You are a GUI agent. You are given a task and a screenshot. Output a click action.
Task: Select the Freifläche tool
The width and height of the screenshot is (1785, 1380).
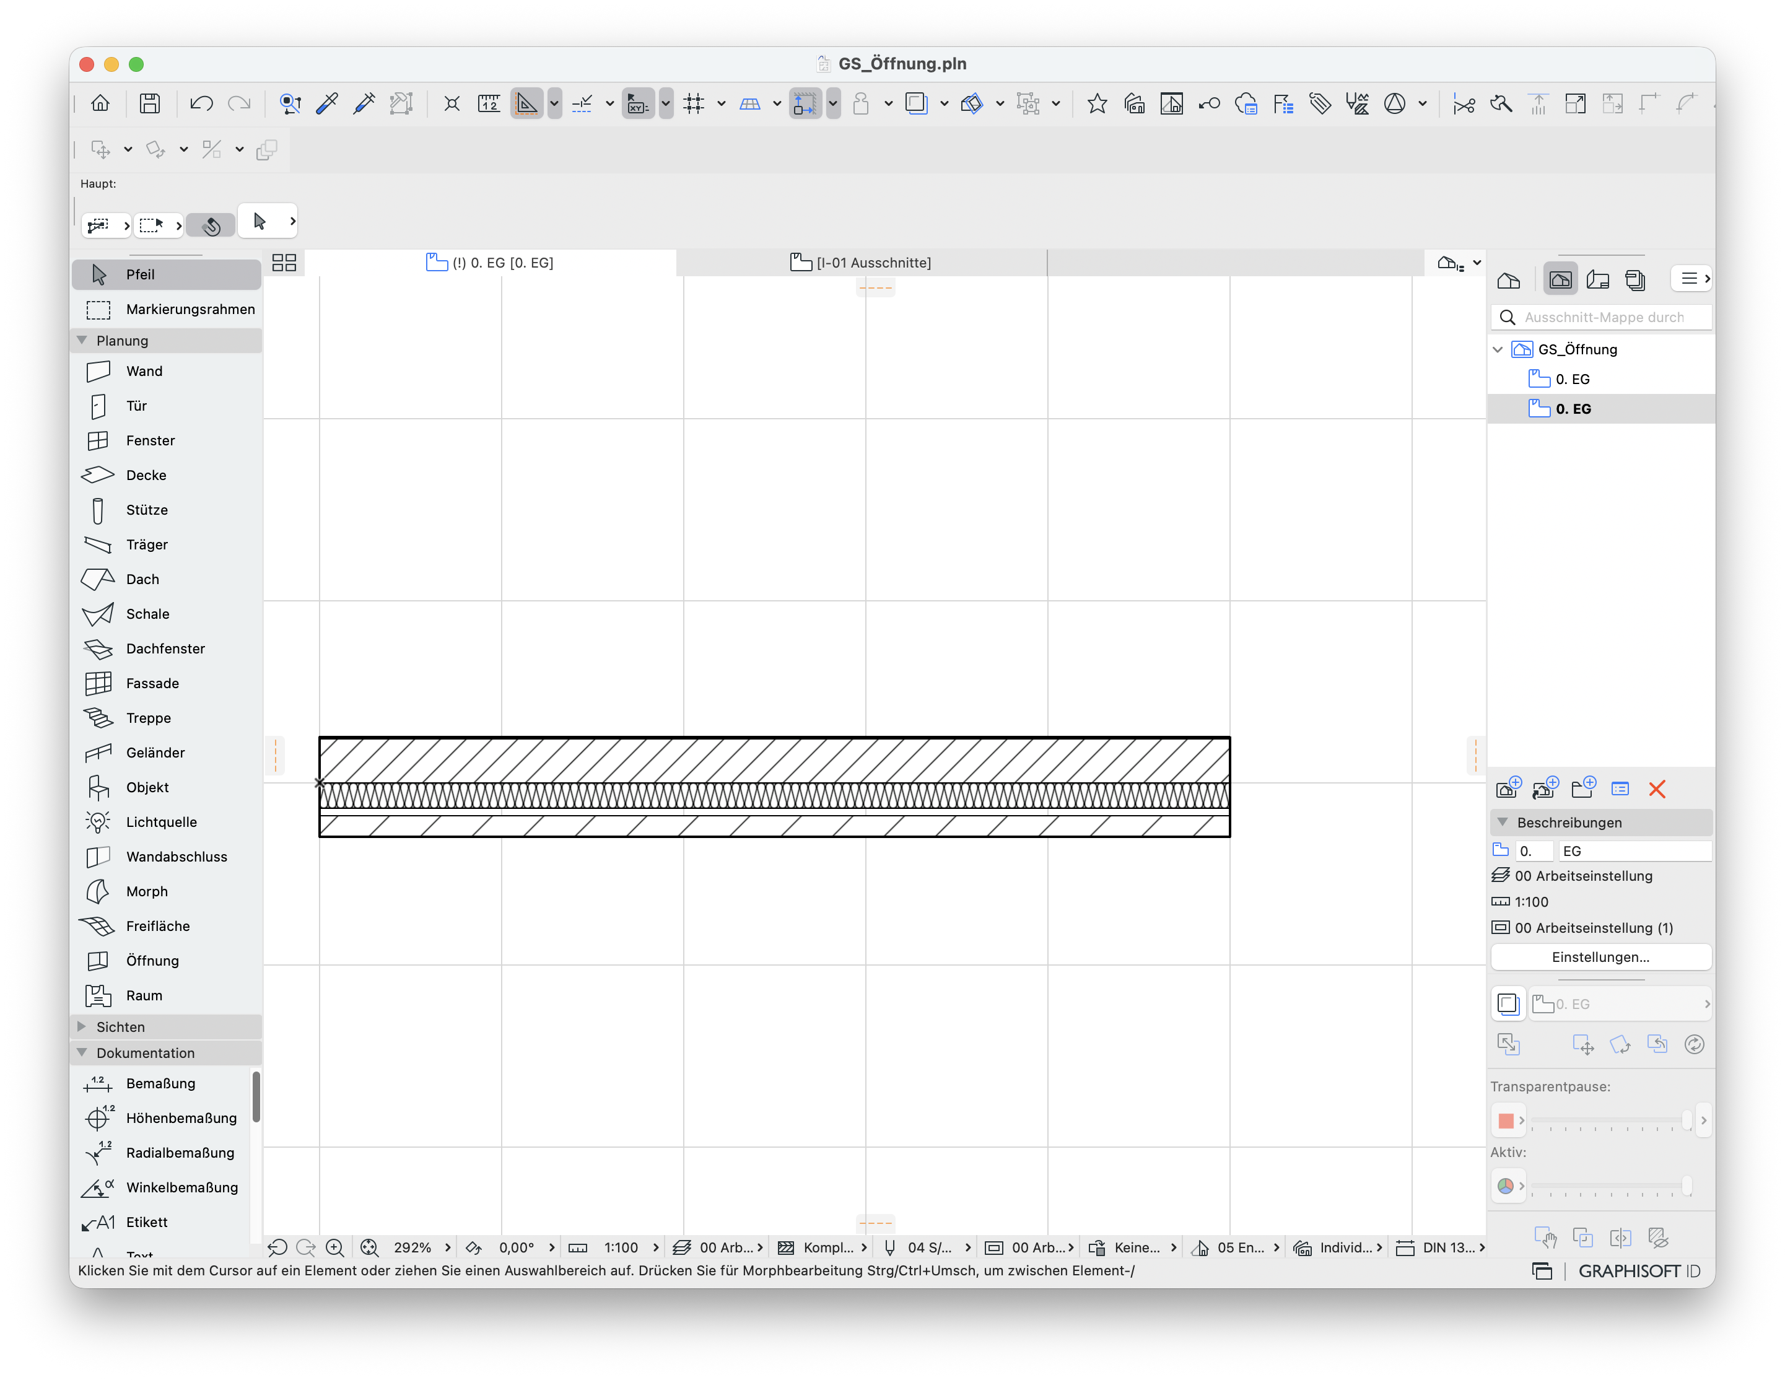pyautogui.click(x=166, y=926)
